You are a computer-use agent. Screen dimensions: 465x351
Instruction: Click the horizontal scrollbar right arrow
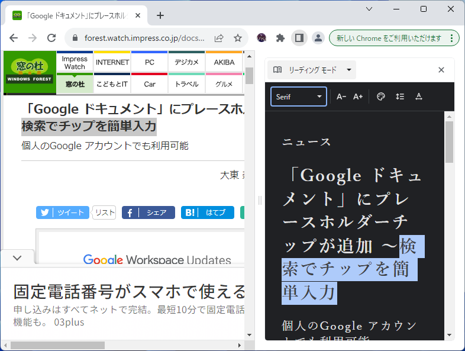[x=240, y=345]
